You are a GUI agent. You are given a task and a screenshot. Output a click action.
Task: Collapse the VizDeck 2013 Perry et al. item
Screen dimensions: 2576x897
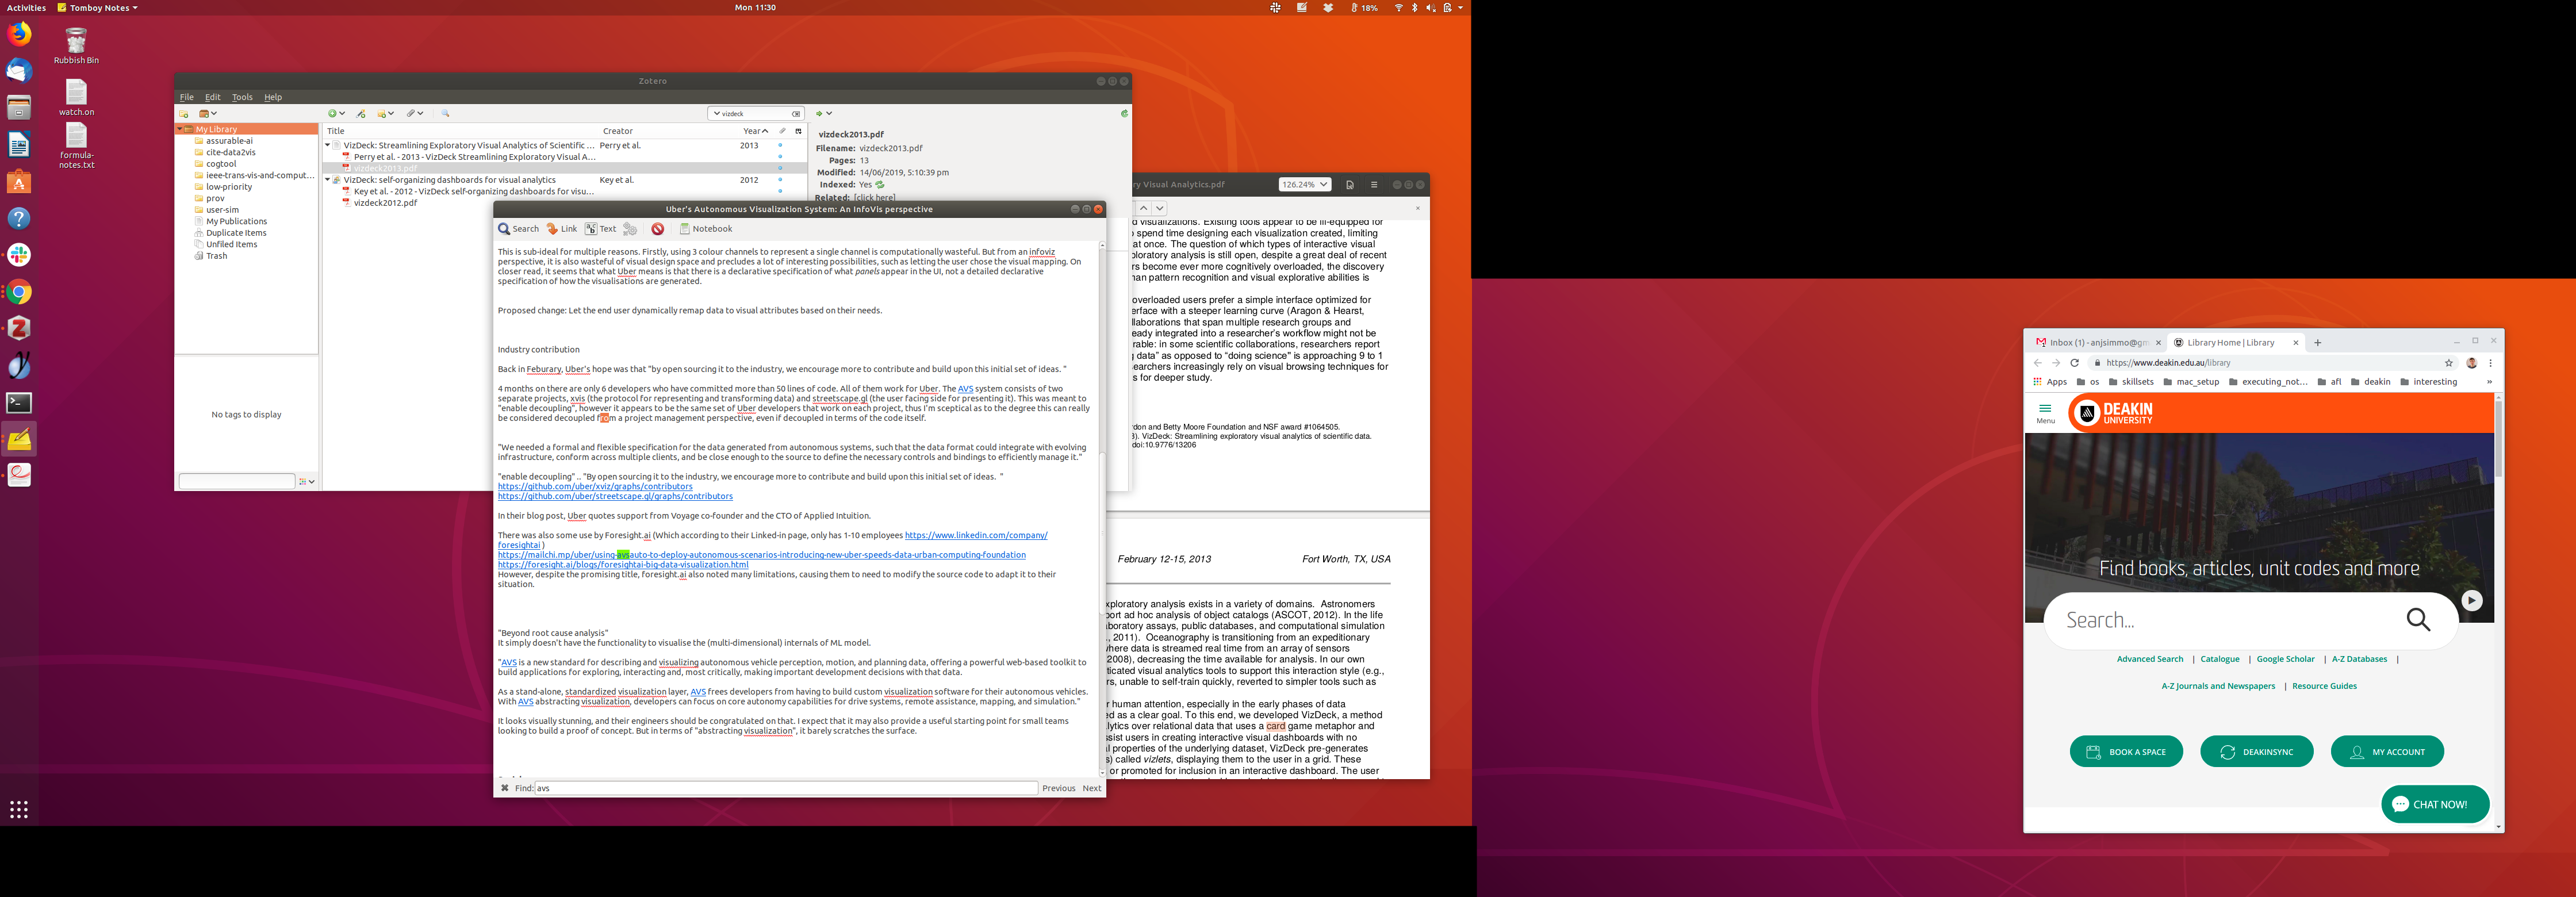pos(327,145)
